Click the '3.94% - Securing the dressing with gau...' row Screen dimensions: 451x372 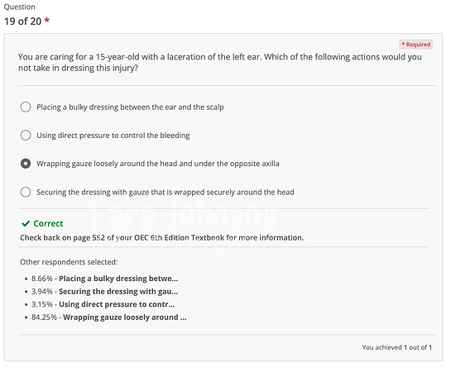(x=105, y=291)
